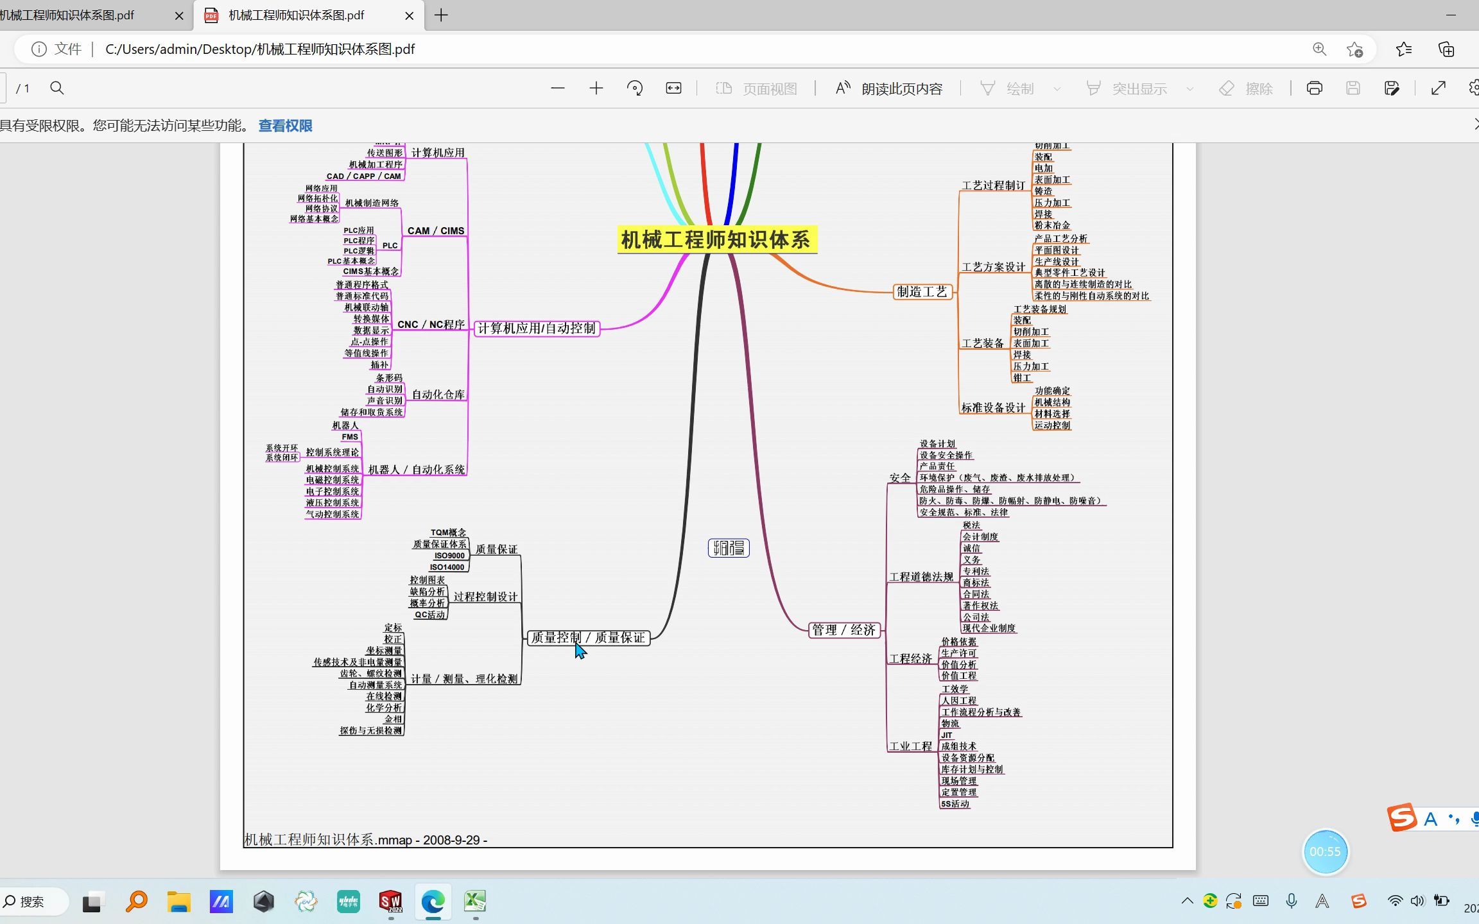
Task: Open the PDF search magnifier icon
Action: coord(57,89)
